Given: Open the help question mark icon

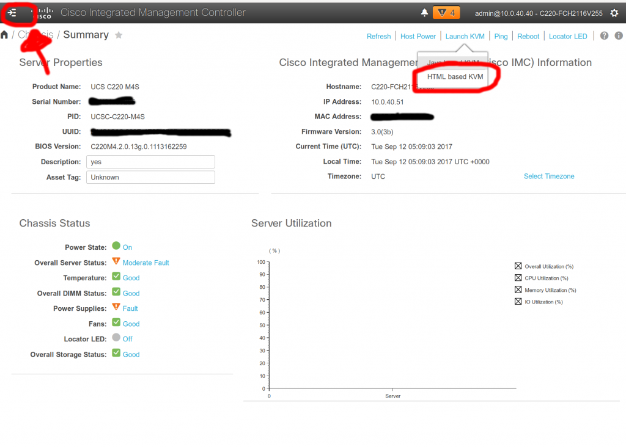Looking at the screenshot, I should 605,36.
